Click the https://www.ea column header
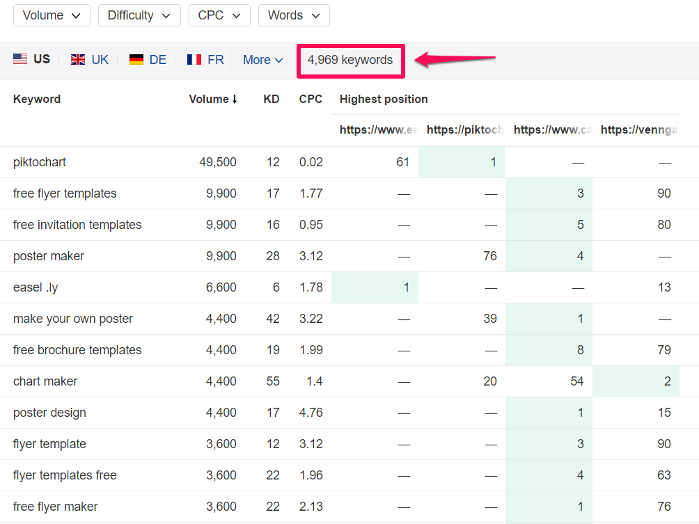Viewport: 699px width, 524px height. [379, 129]
